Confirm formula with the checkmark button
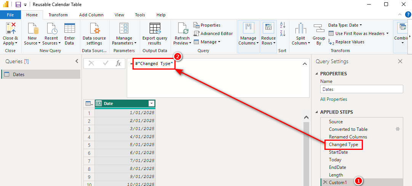The image size is (412, 186). (105, 64)
